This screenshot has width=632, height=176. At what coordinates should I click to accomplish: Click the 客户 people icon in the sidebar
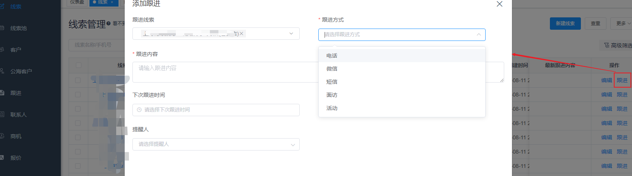[x=2, y=50]
